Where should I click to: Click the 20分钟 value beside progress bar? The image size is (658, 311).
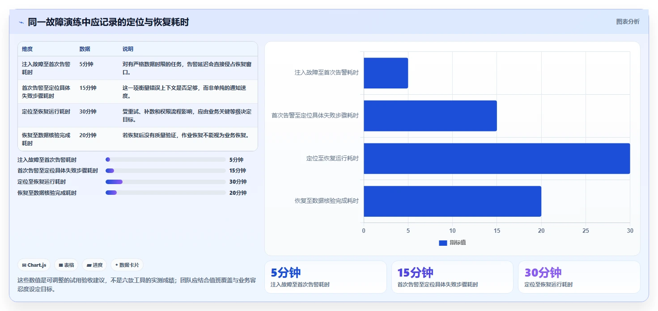238,193
